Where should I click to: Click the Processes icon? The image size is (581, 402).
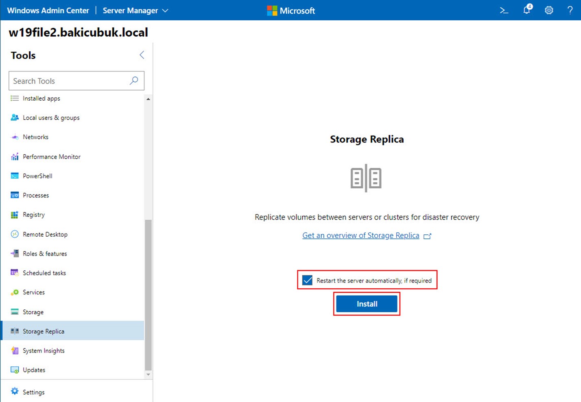[x=15, y=195]
